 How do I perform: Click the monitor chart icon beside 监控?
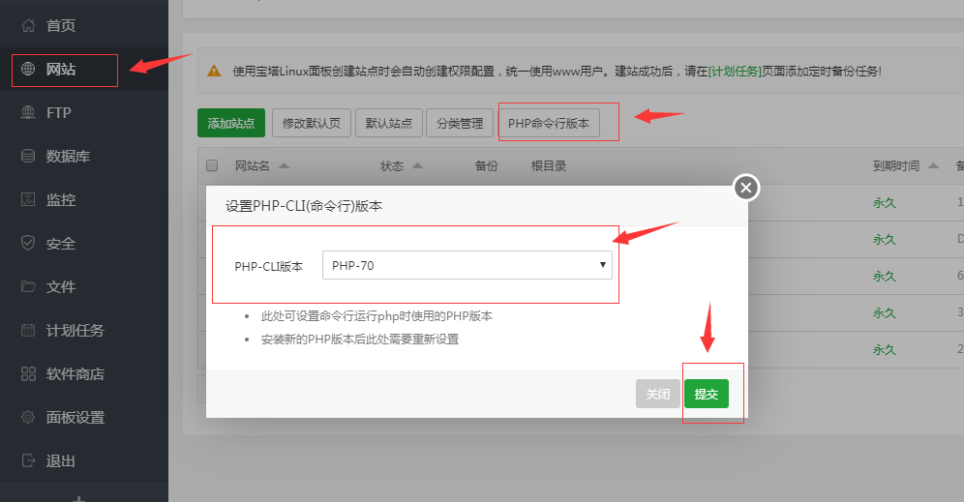(28, 199)
